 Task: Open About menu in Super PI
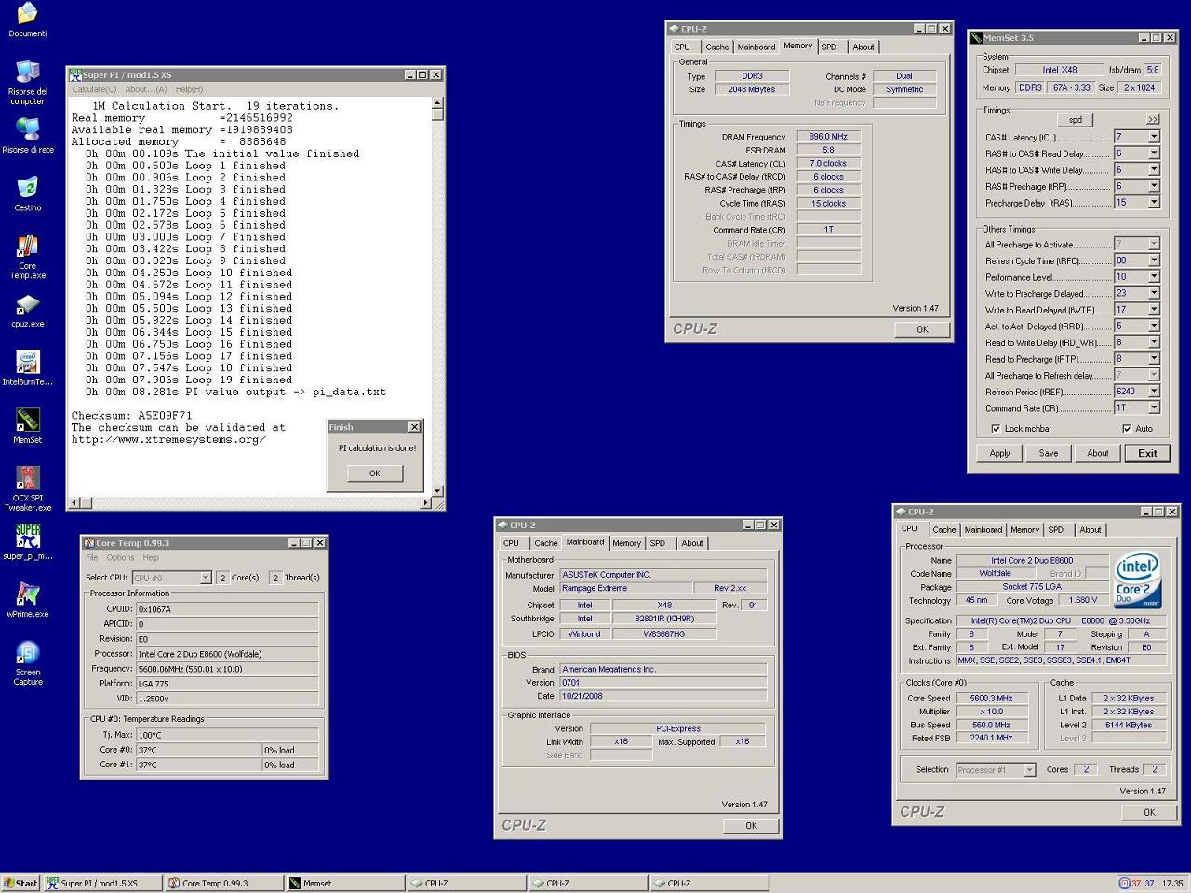pos(146,89)
